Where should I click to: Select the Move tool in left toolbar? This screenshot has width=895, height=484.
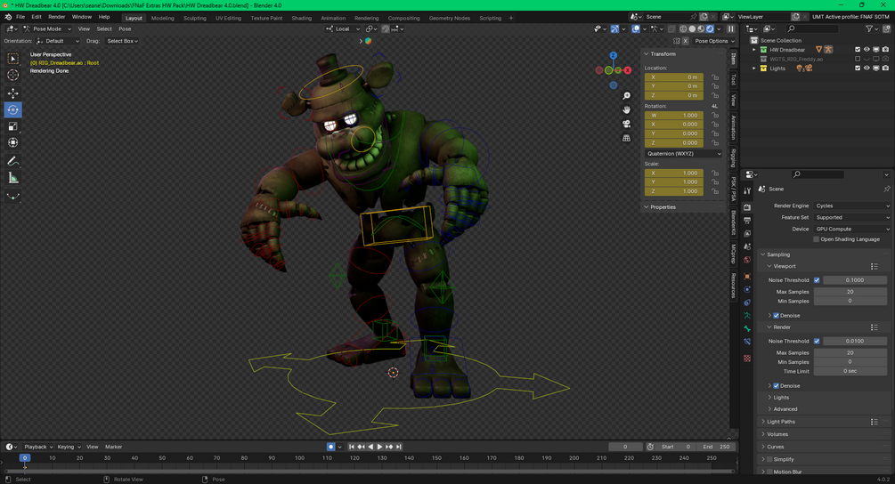[13, 93]
